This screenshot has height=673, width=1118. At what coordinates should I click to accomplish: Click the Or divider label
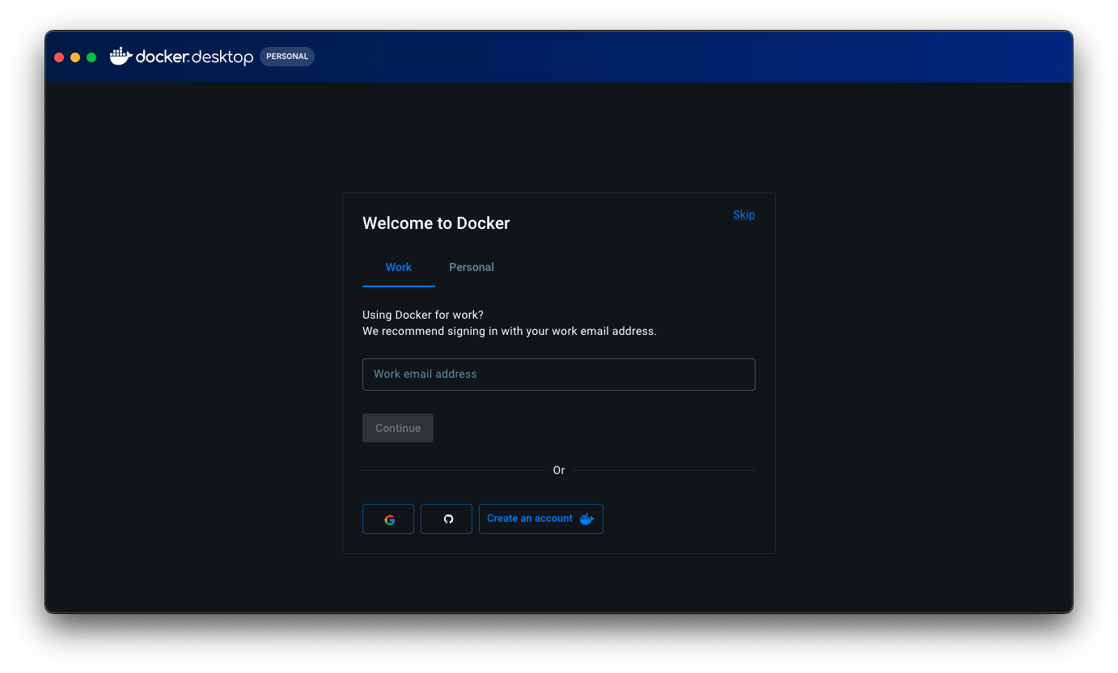click(x=558, y=470)
